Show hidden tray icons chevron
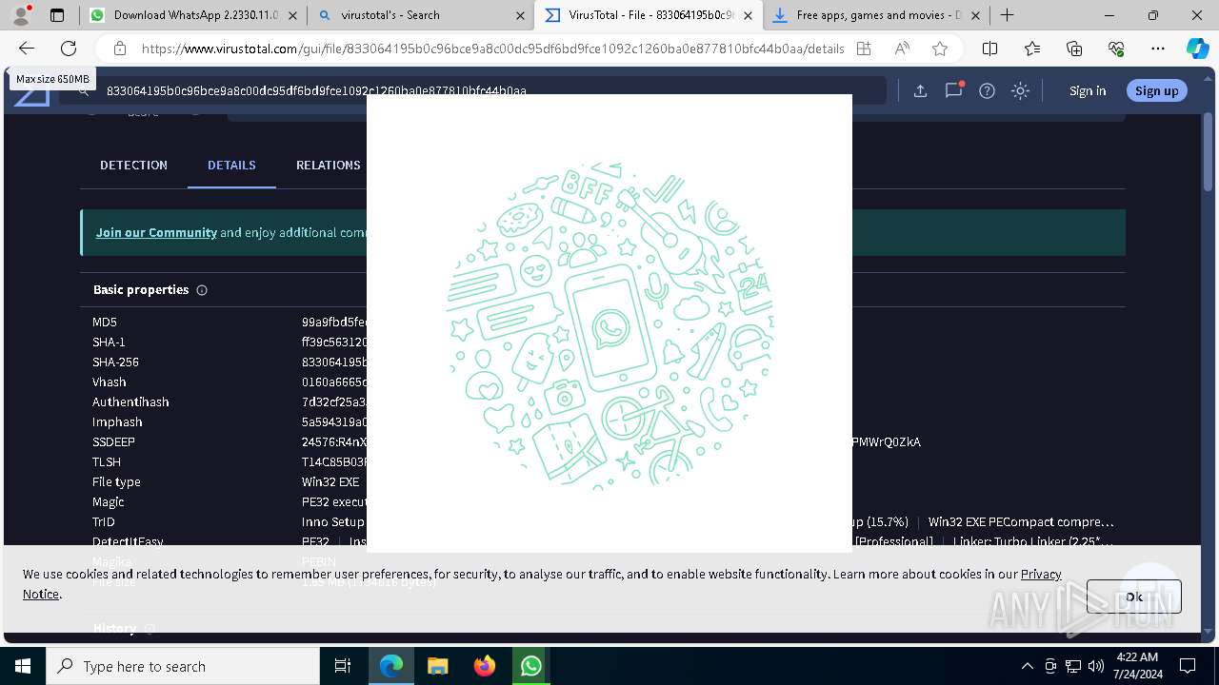This screenshot has height=685, width=1219. (x=1027, y=666)
